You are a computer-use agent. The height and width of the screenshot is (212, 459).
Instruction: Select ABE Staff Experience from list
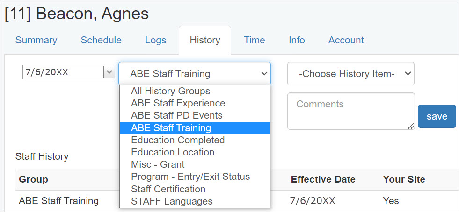click(x=178, y=103)
